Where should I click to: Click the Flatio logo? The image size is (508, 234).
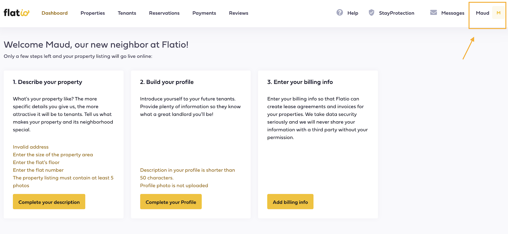pos(17,13)
